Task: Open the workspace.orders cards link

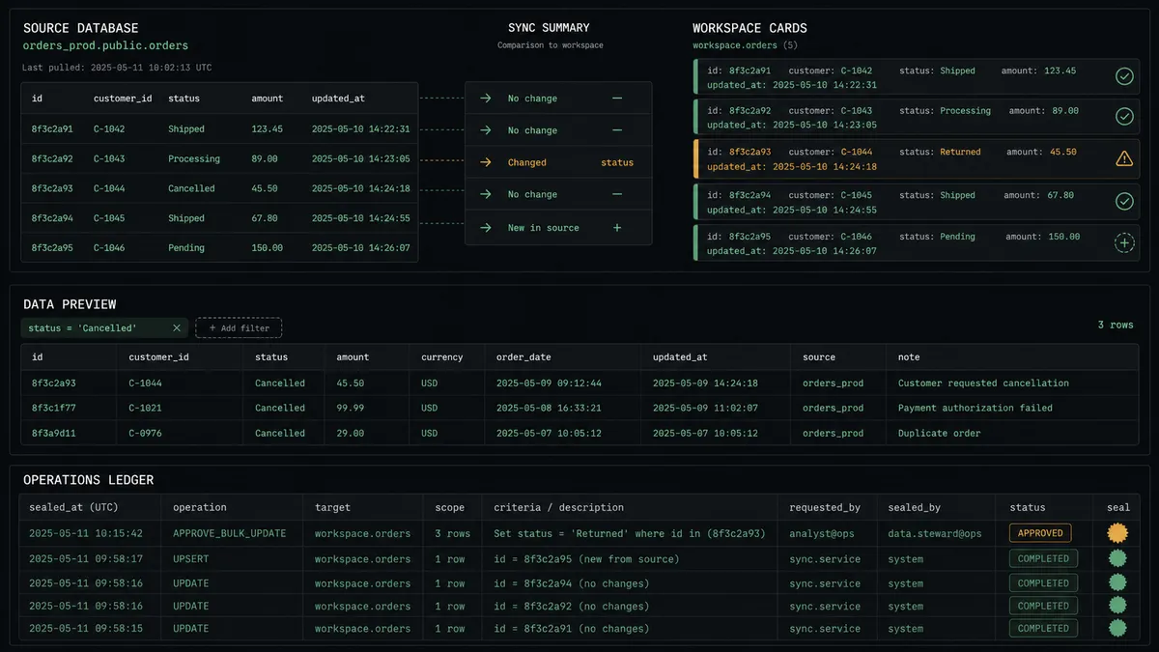Action: [x=734, y=45]
